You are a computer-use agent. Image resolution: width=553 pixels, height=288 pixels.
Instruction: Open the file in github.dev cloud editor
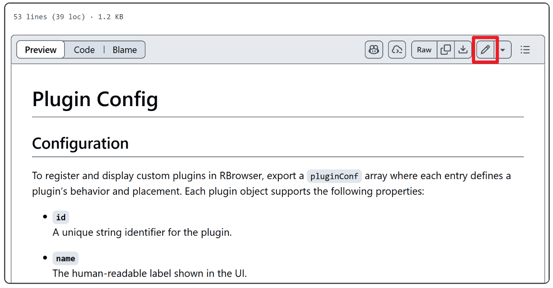(397, 50)
